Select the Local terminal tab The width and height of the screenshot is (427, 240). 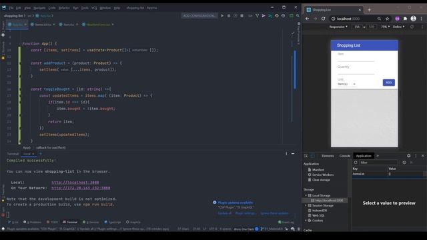(28, 154)
